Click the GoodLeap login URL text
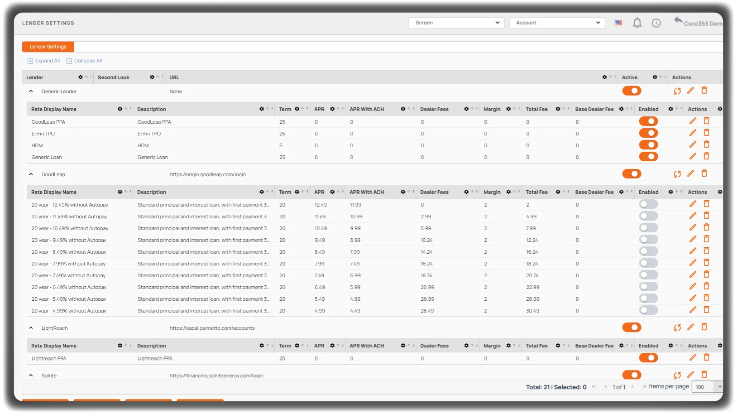Viewport: 737px width, 414px height. click(x=208, y=174)
